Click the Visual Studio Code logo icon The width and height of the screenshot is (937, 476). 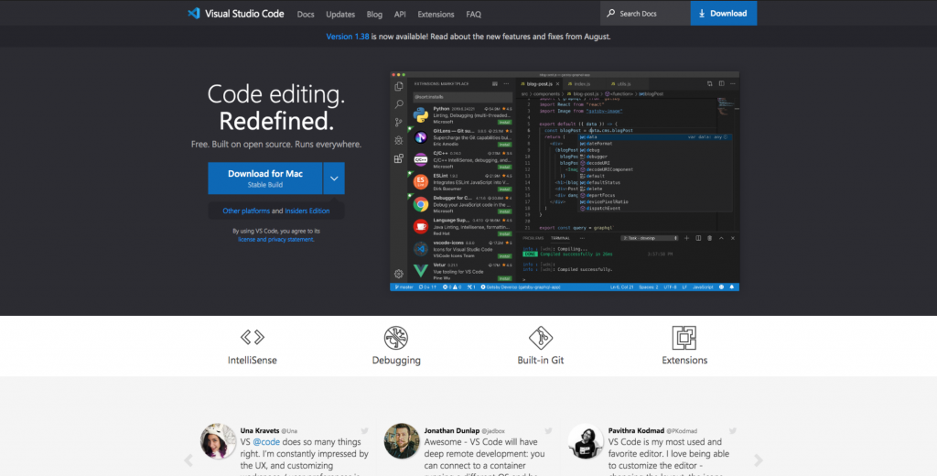[194, 13]
